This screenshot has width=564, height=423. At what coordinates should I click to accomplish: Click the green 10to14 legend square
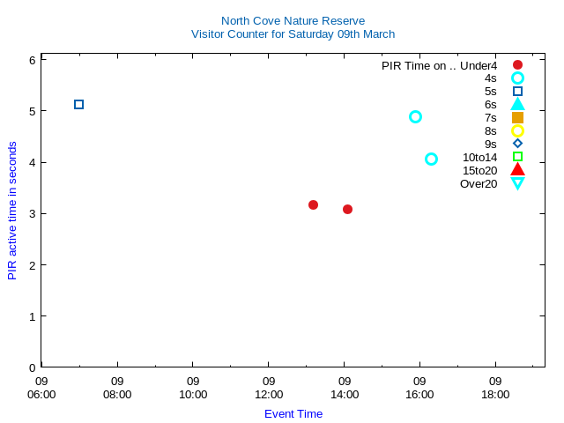[517, 157]
